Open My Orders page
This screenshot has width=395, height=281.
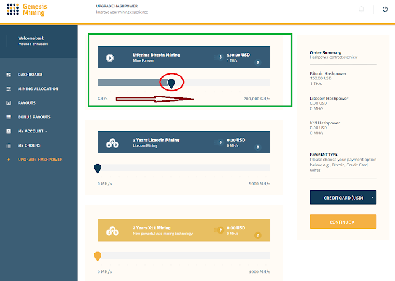(29, 145)
